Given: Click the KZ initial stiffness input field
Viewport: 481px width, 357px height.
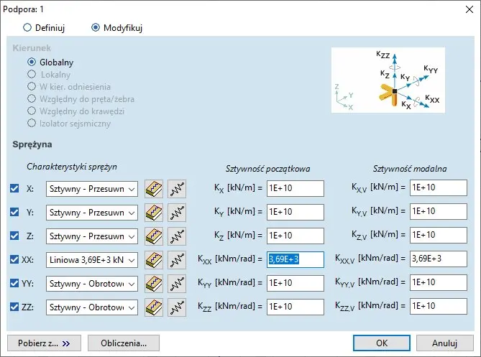Looking at the screenshot, I should 295,236.
